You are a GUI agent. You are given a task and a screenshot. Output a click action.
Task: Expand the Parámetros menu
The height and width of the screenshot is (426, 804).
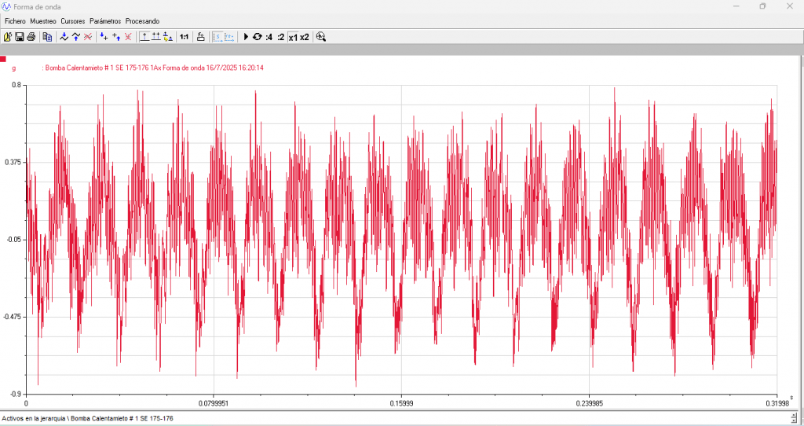(105, 20)
